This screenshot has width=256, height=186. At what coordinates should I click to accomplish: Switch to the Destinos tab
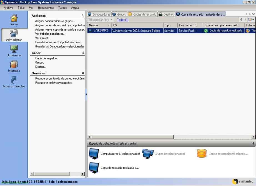click(x=166, y=14)
